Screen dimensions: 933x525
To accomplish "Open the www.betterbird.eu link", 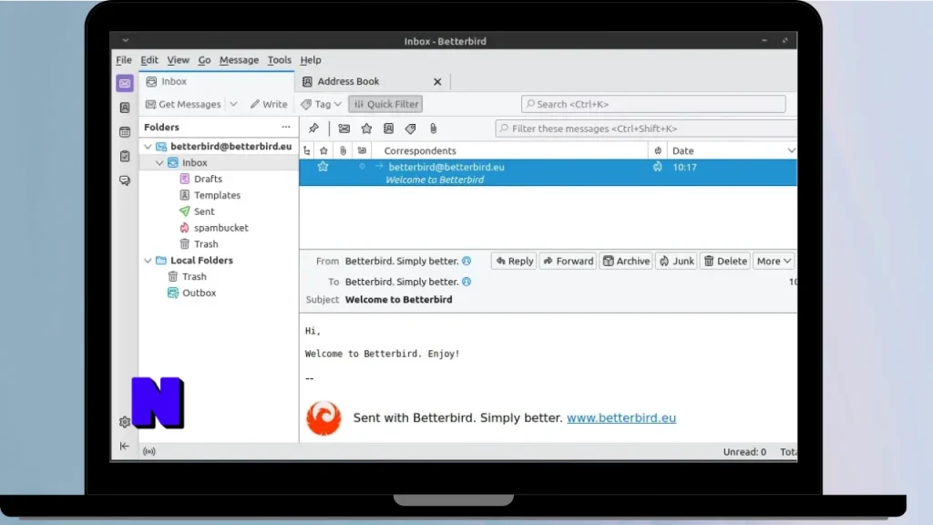I will coord(621,417).
